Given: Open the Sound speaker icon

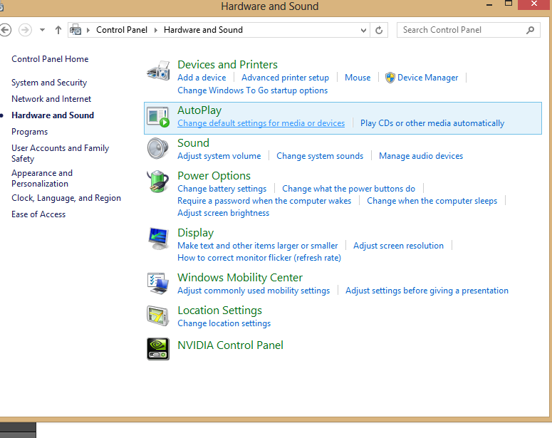Looking at the screenshot, I should [x=157, y=148].
